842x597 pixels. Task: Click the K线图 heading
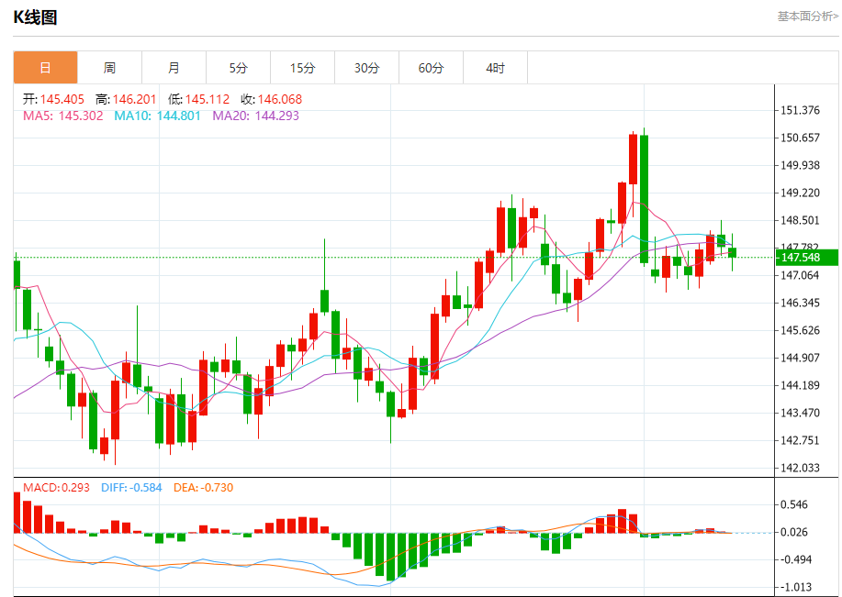[x=35, y=17]
